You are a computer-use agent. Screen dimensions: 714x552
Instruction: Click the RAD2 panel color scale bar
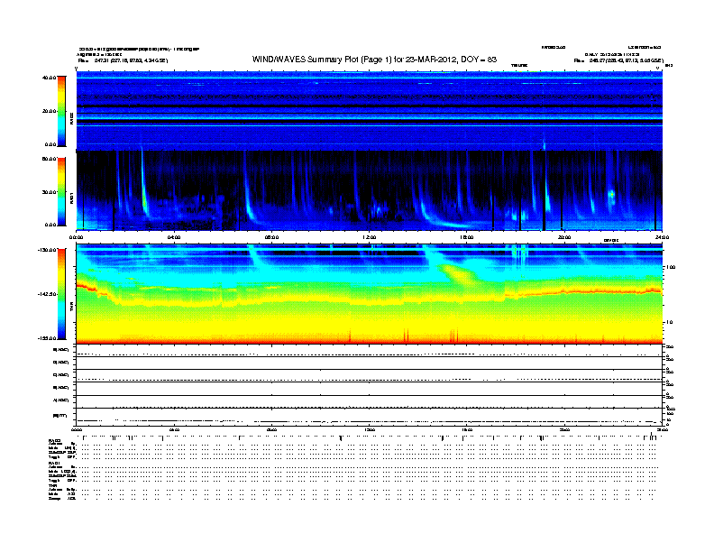[x=61, y=111]
